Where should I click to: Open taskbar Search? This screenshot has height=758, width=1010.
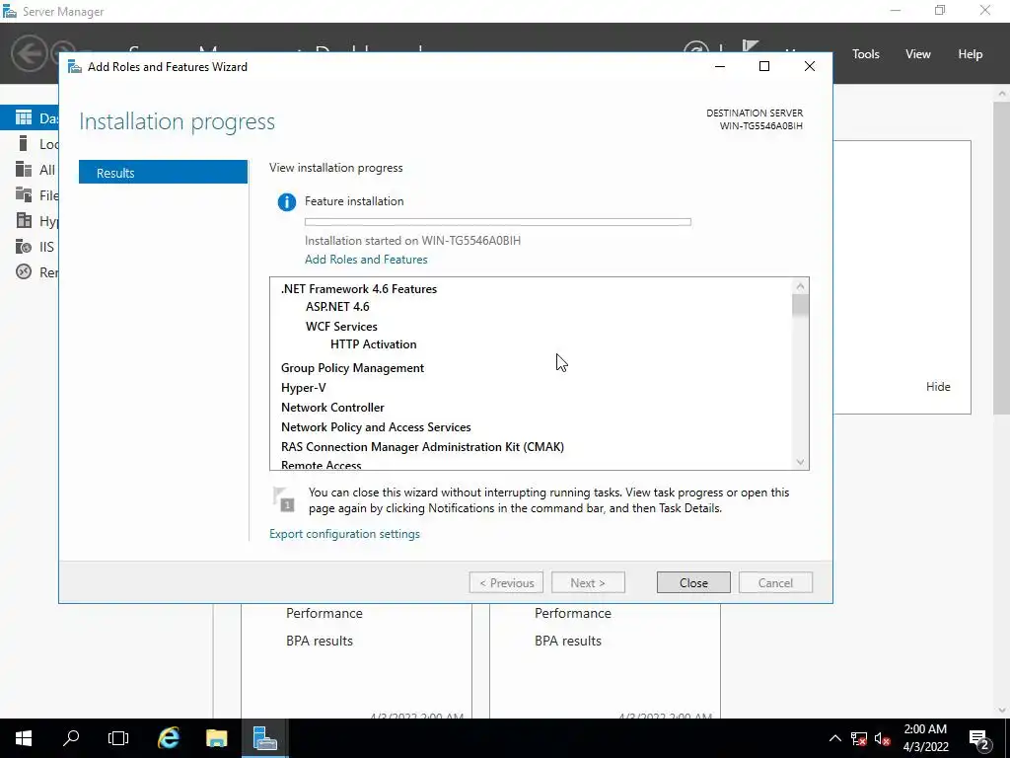pos(71,738)
